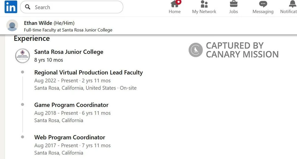Click "Santa Rosa, California, United States · On-site"

click(x=85, y=88)
